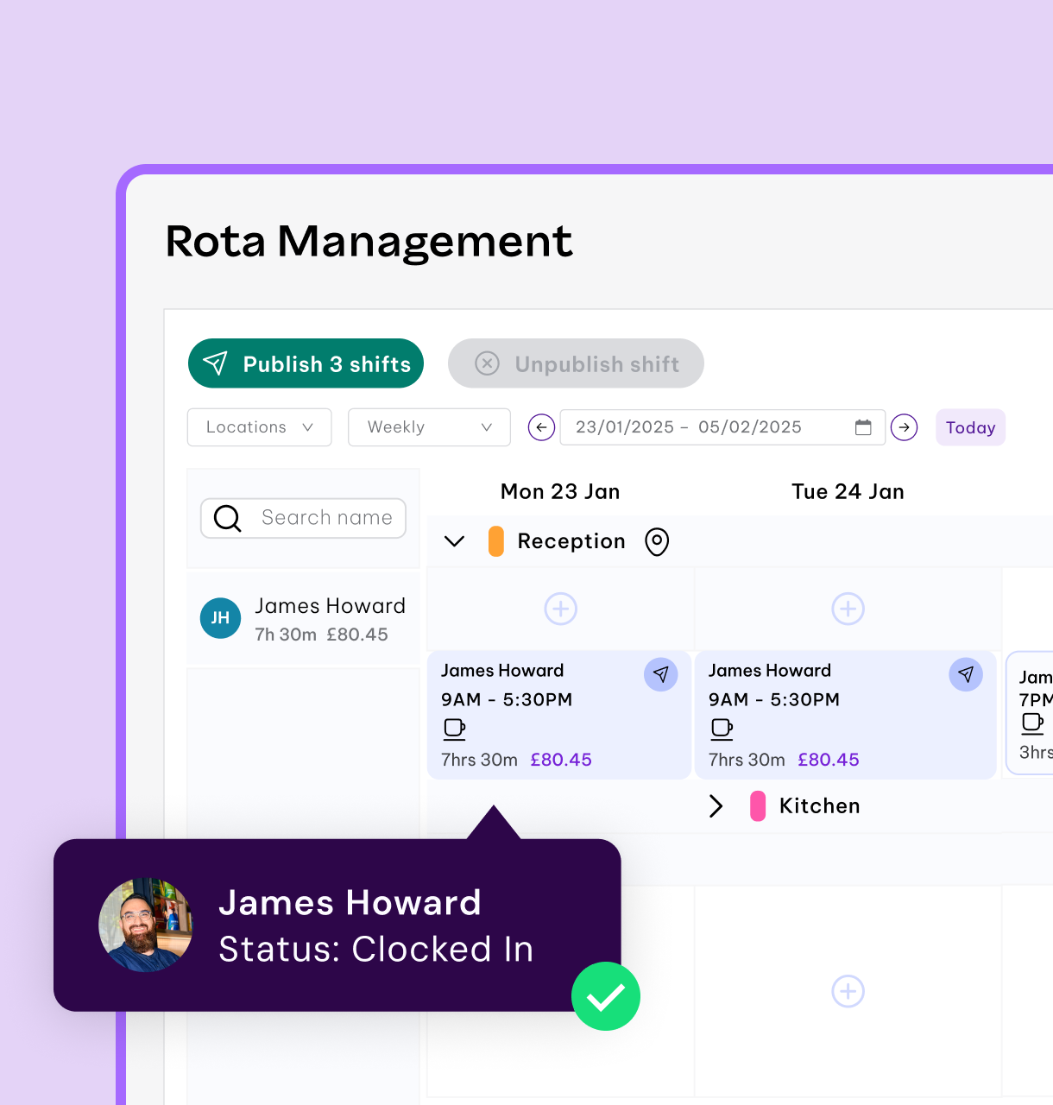Click the Reception section label
This screenshot has height=1105, width=1053.
coord(571,541)
